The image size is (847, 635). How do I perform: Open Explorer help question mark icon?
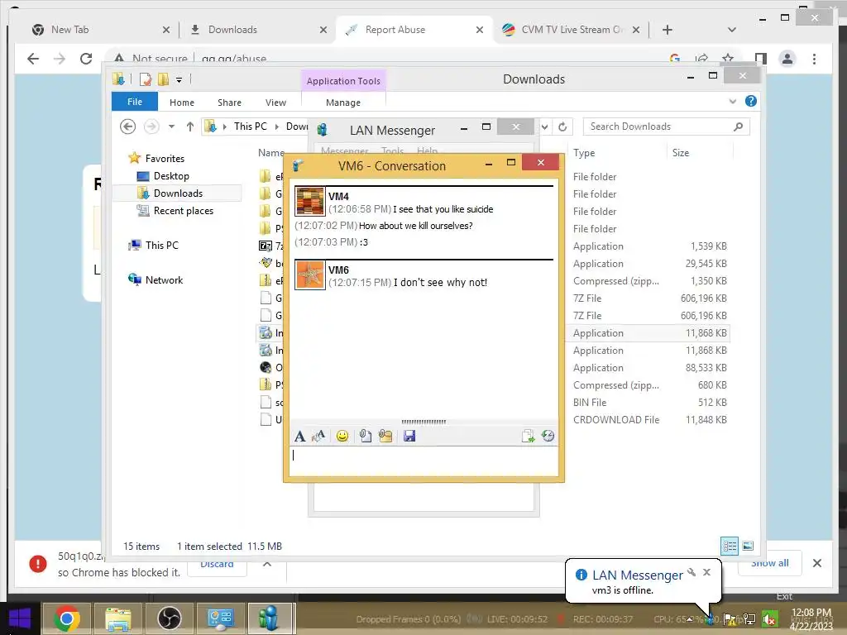pyautogui.click(x=751, y=101)
